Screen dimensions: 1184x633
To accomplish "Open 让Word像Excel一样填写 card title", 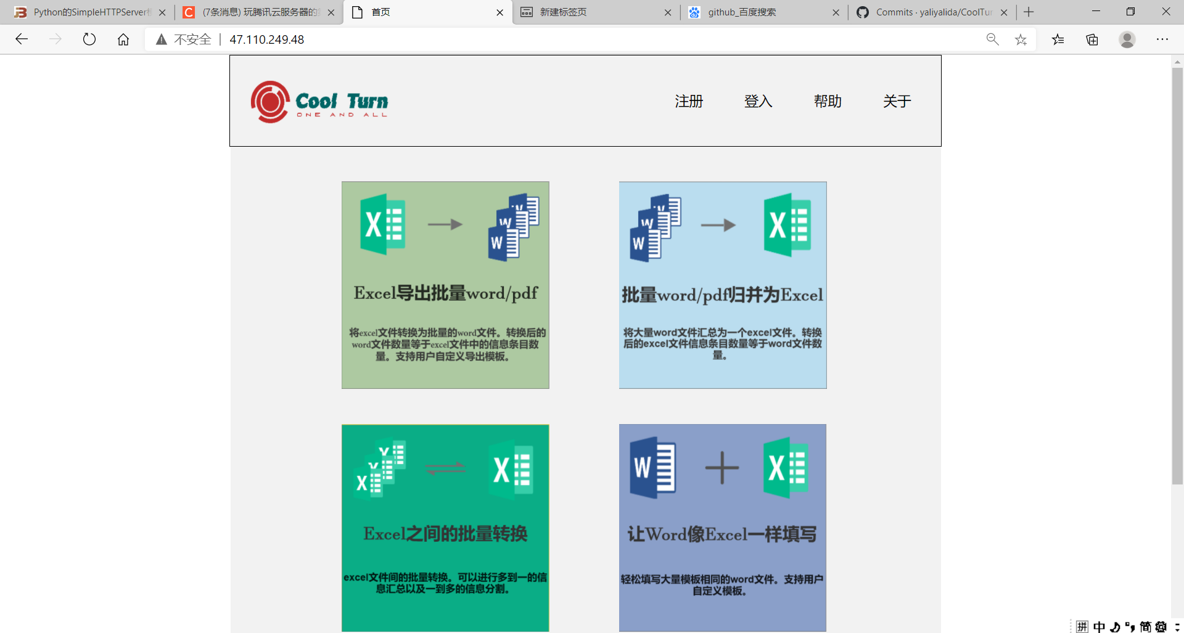I will (x=722, y=534).
